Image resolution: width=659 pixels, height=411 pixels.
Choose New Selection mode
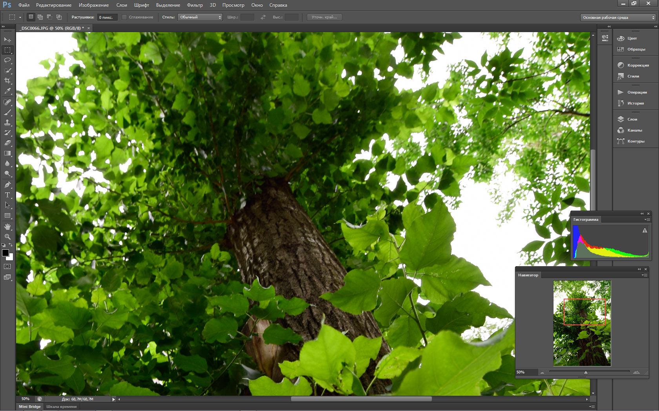(31, 17)
